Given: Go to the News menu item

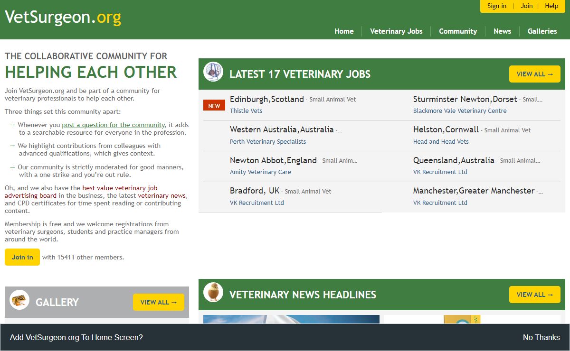Looking at the screenshot, I should 502,31.
